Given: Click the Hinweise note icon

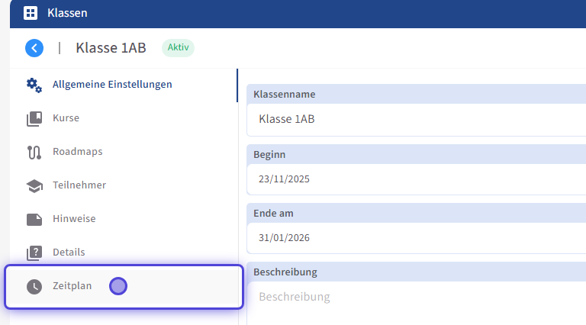Looking at the screenshot, I should click(34, 219).
